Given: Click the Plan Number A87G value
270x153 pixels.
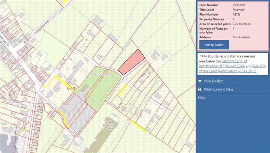Looking at the screenshot, I should 236,14.
